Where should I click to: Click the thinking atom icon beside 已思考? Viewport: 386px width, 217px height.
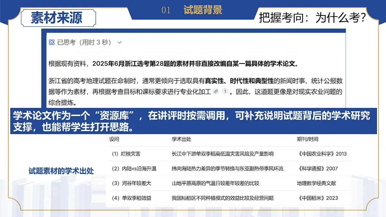pyautogui.click(x=52, y=42)
